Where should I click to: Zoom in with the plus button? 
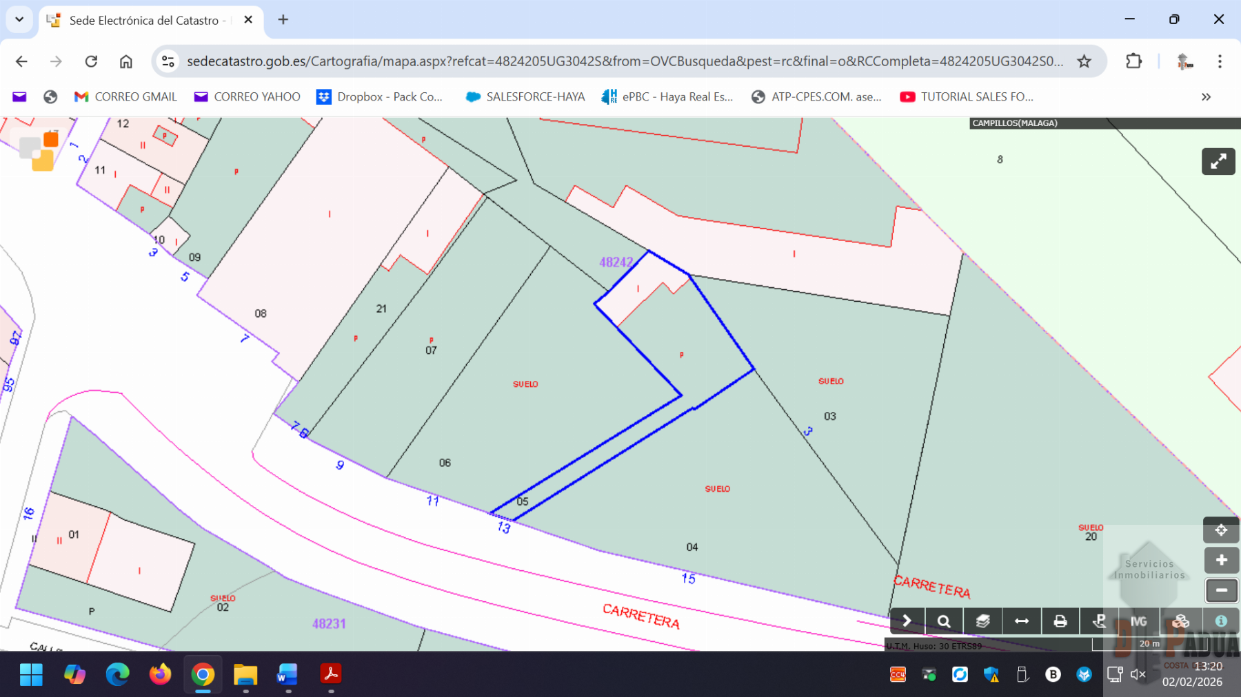pyautogui.click(x=1221, y=560)
